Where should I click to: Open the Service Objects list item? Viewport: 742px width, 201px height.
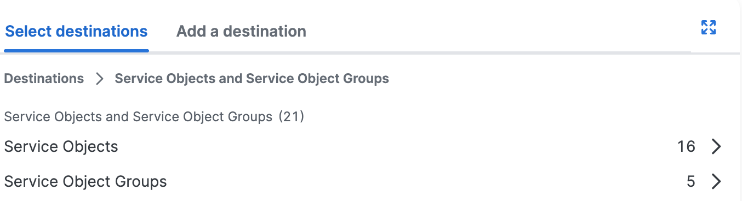363,146
